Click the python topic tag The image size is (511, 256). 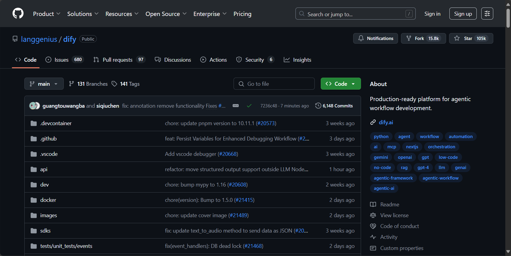tap(381, 136)
